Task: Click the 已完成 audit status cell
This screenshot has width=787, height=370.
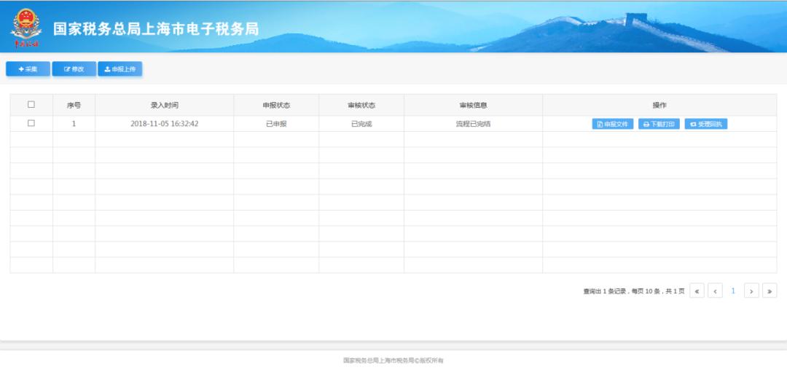Action: (361, 124)
